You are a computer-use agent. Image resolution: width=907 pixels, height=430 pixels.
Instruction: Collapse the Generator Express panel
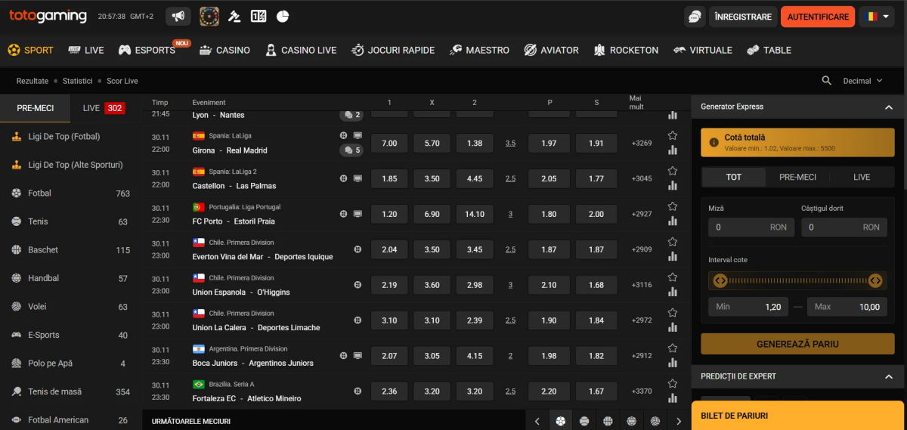(x=889, y=107)
